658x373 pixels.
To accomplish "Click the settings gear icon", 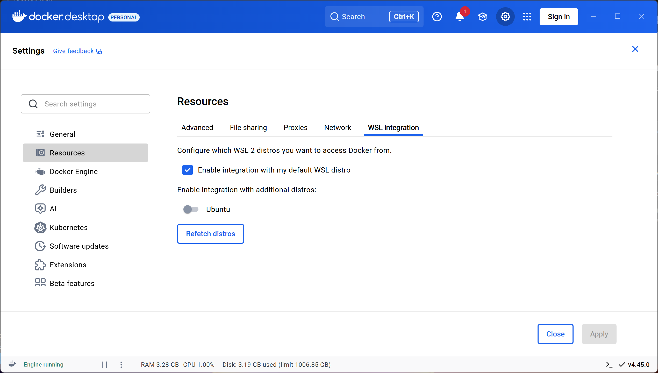I will [505, 17].
